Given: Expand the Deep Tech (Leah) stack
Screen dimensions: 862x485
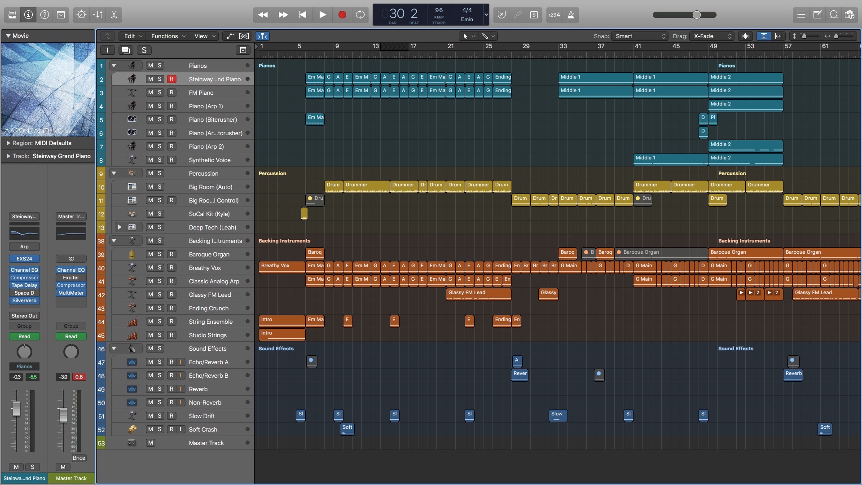Looking at the screenshot, I should pyautogui.click(x=119, y=227).
